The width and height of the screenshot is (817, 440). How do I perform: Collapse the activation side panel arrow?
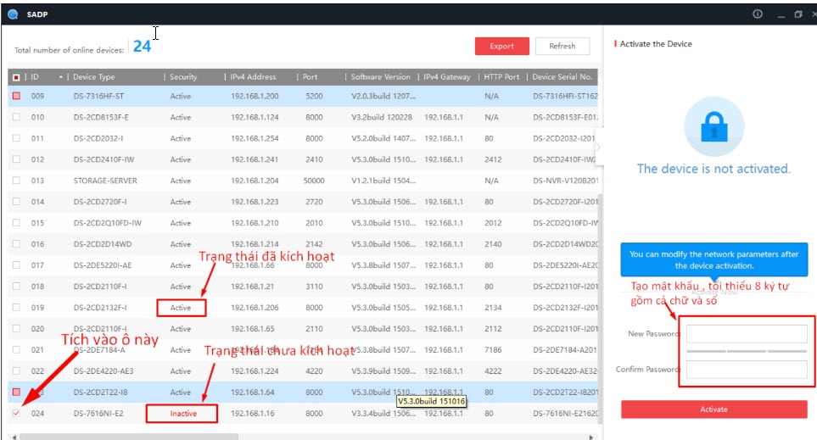point(598,148)
